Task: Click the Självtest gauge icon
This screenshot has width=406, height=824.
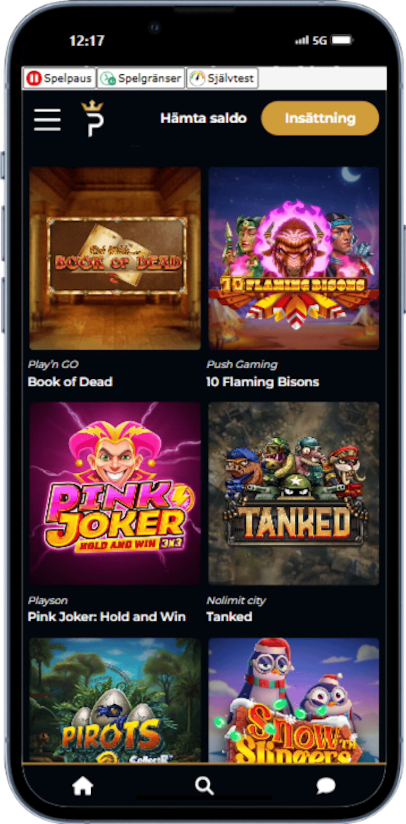Action: tap(197, 78)
